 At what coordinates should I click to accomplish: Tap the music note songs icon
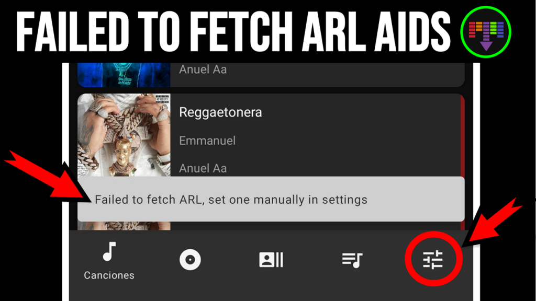(109, 252)
